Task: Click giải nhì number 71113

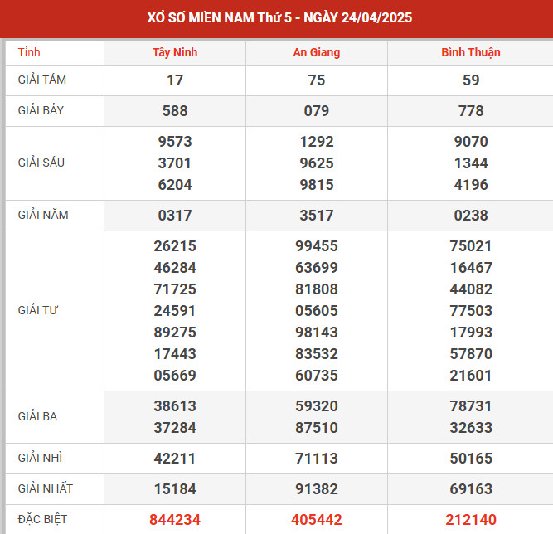Action: [317, 459]
